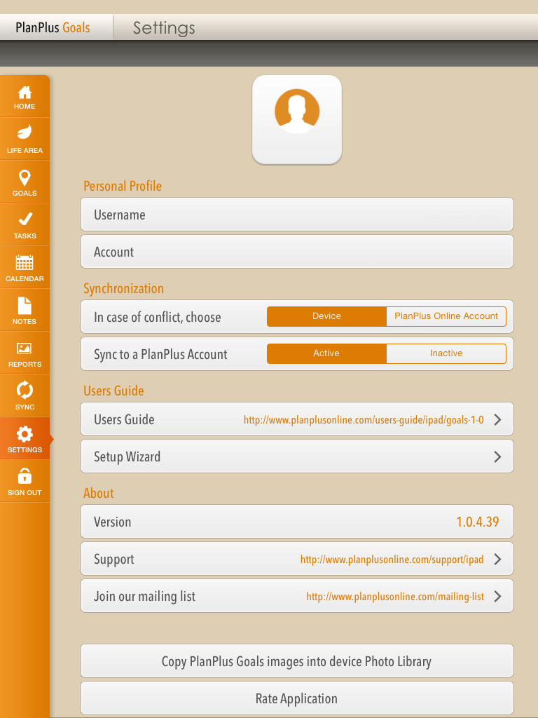Open Tasks checkmark icon
The image size is (538, 718).
click(x=25, y=219)
